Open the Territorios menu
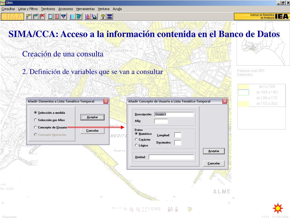 (x=48, y=9)
